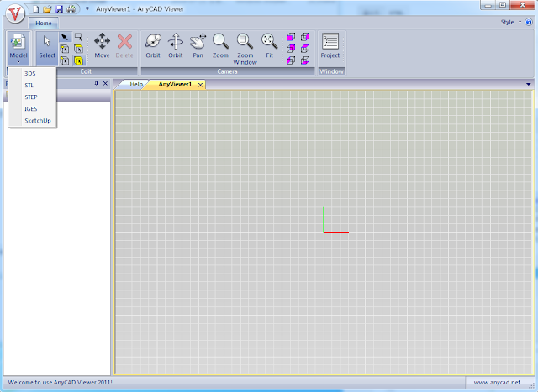Activate the Zoom magnifier tool
538x392 pixels.
(220, 45)
